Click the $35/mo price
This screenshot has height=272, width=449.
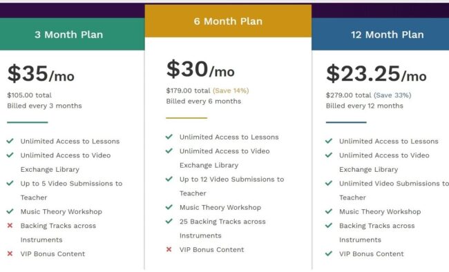(41, 74)
